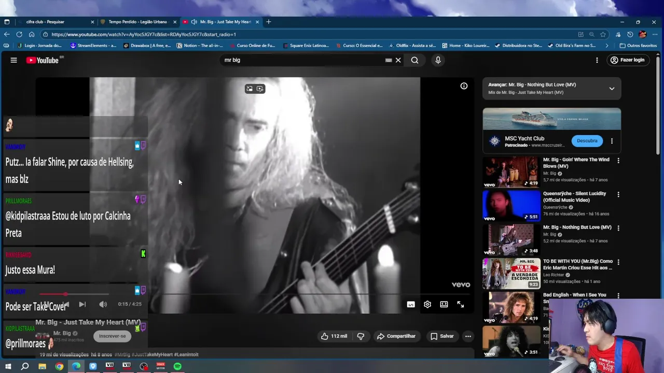Open Windows Start menu
This screenshot has width=664, height=373.
coord(8,366)
